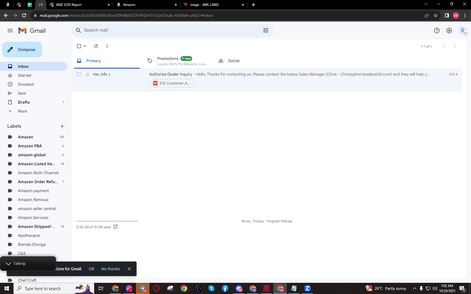Open the Amazon Order Refu... label
Viewport: 471px width, 294px height.
34,182
